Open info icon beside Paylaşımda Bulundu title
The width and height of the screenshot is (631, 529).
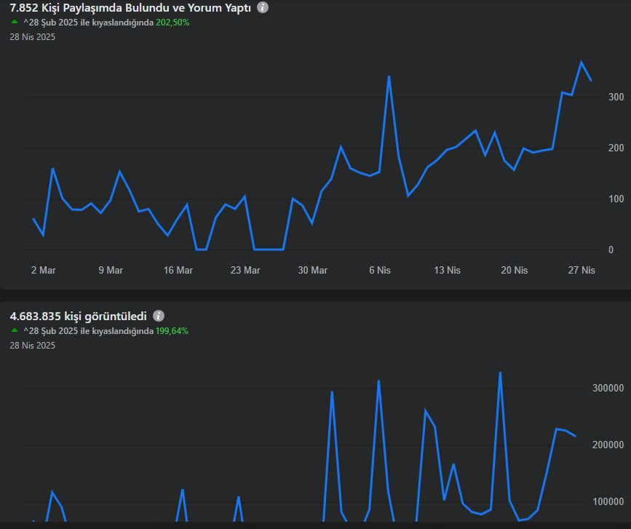coord(263,7)
